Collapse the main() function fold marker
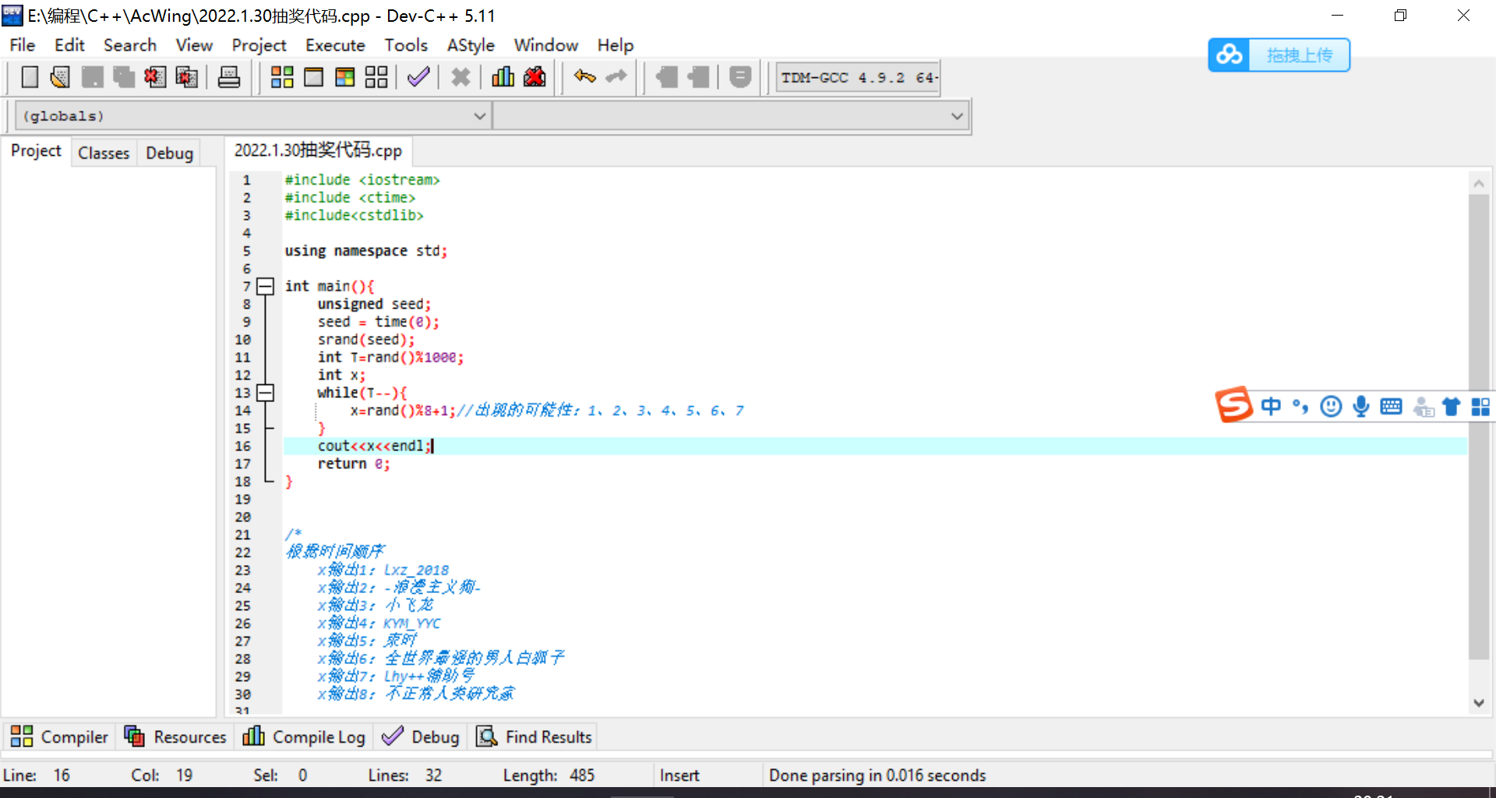The height and width of the screenshot is (798, 1496). [266, 286]
